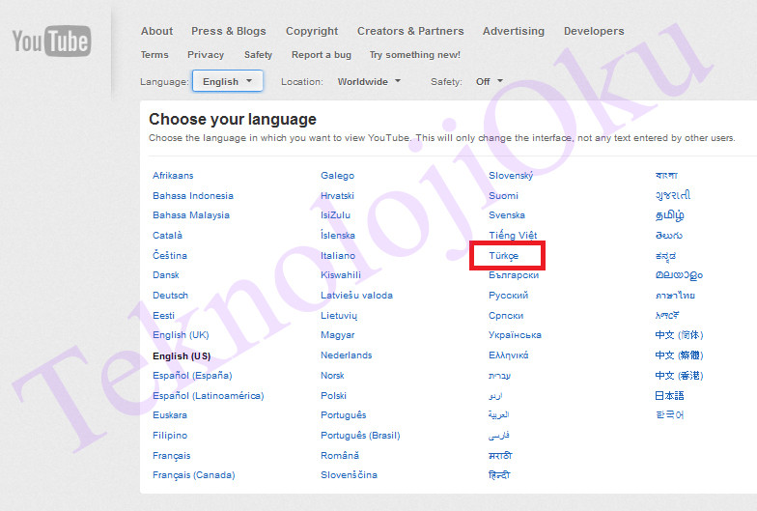Select IsiZulu language

[x=336, y=214]
